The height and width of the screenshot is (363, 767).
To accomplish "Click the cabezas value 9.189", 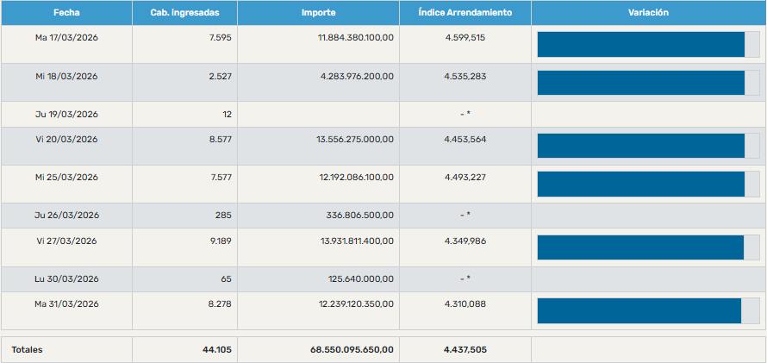I will click(x=219, y=241).
